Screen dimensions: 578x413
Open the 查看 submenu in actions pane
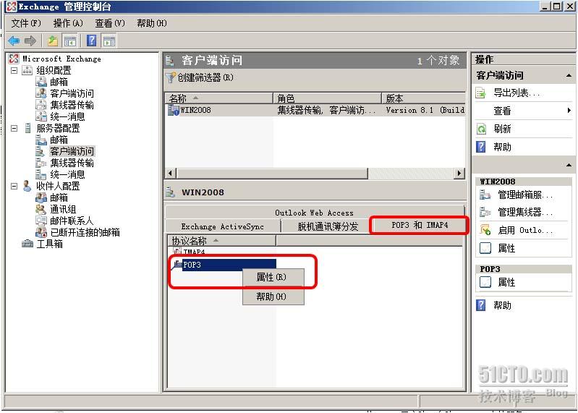[x=523, y=111]
